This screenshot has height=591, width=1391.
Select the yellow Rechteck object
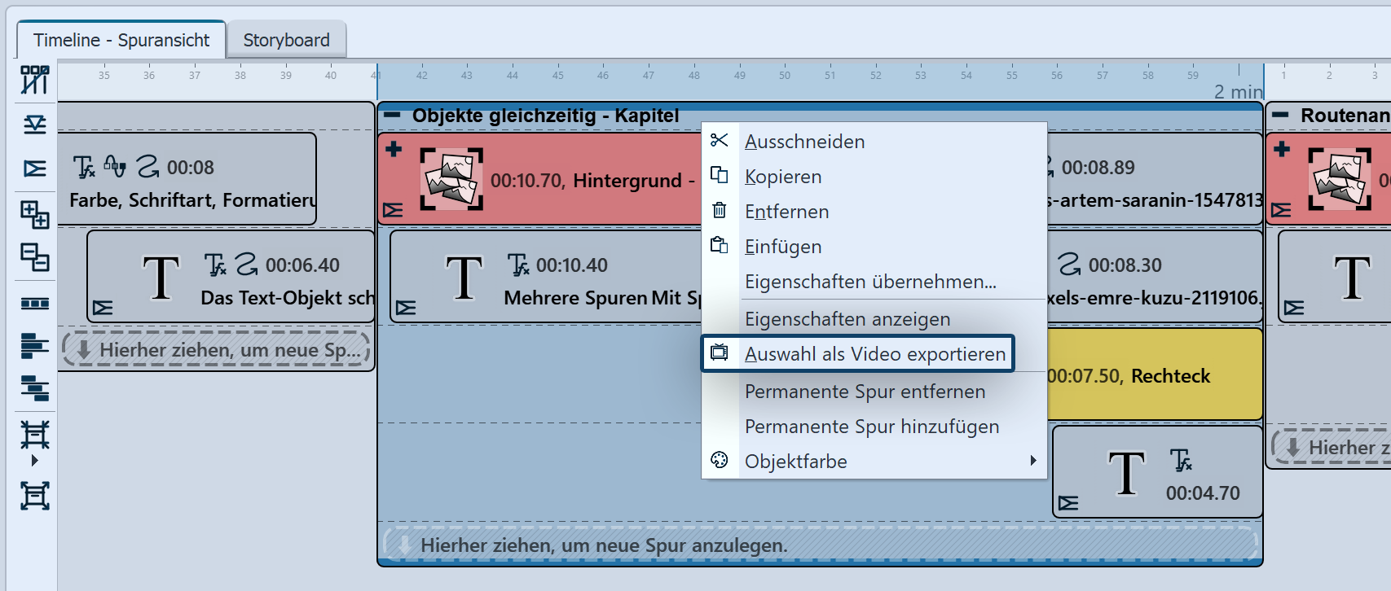coord(1155,374)
